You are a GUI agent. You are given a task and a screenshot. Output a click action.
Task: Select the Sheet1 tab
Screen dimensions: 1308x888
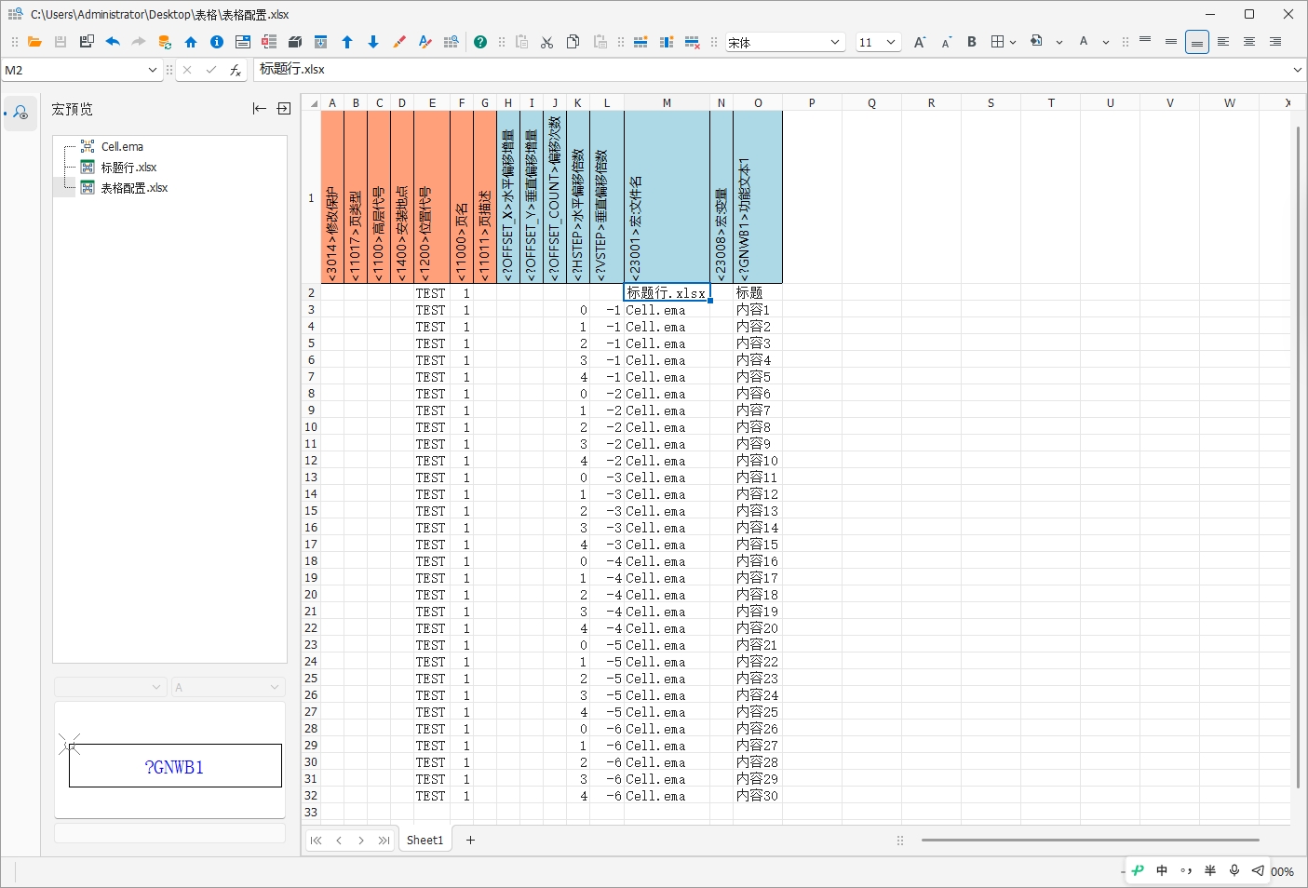click(x=425, y=840)
